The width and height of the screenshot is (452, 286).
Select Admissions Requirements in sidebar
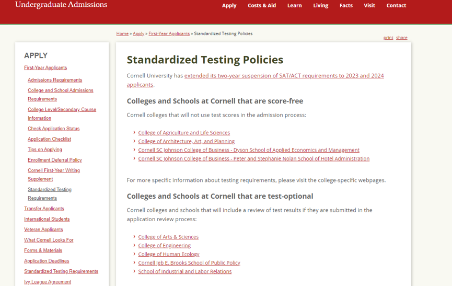click(x=55, y=80)
